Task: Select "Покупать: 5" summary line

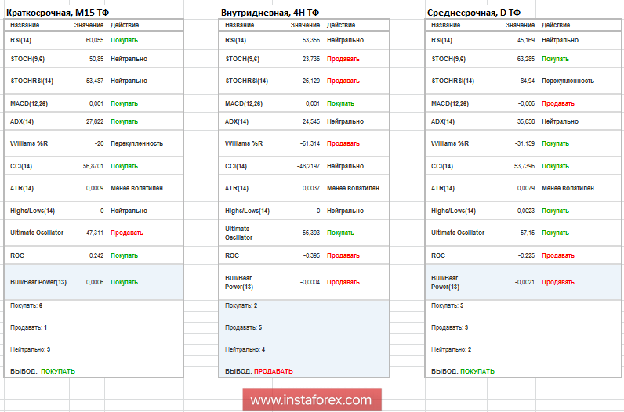Action: point(448,305)
